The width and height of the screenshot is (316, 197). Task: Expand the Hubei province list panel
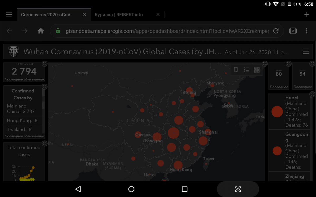[312, 94]
